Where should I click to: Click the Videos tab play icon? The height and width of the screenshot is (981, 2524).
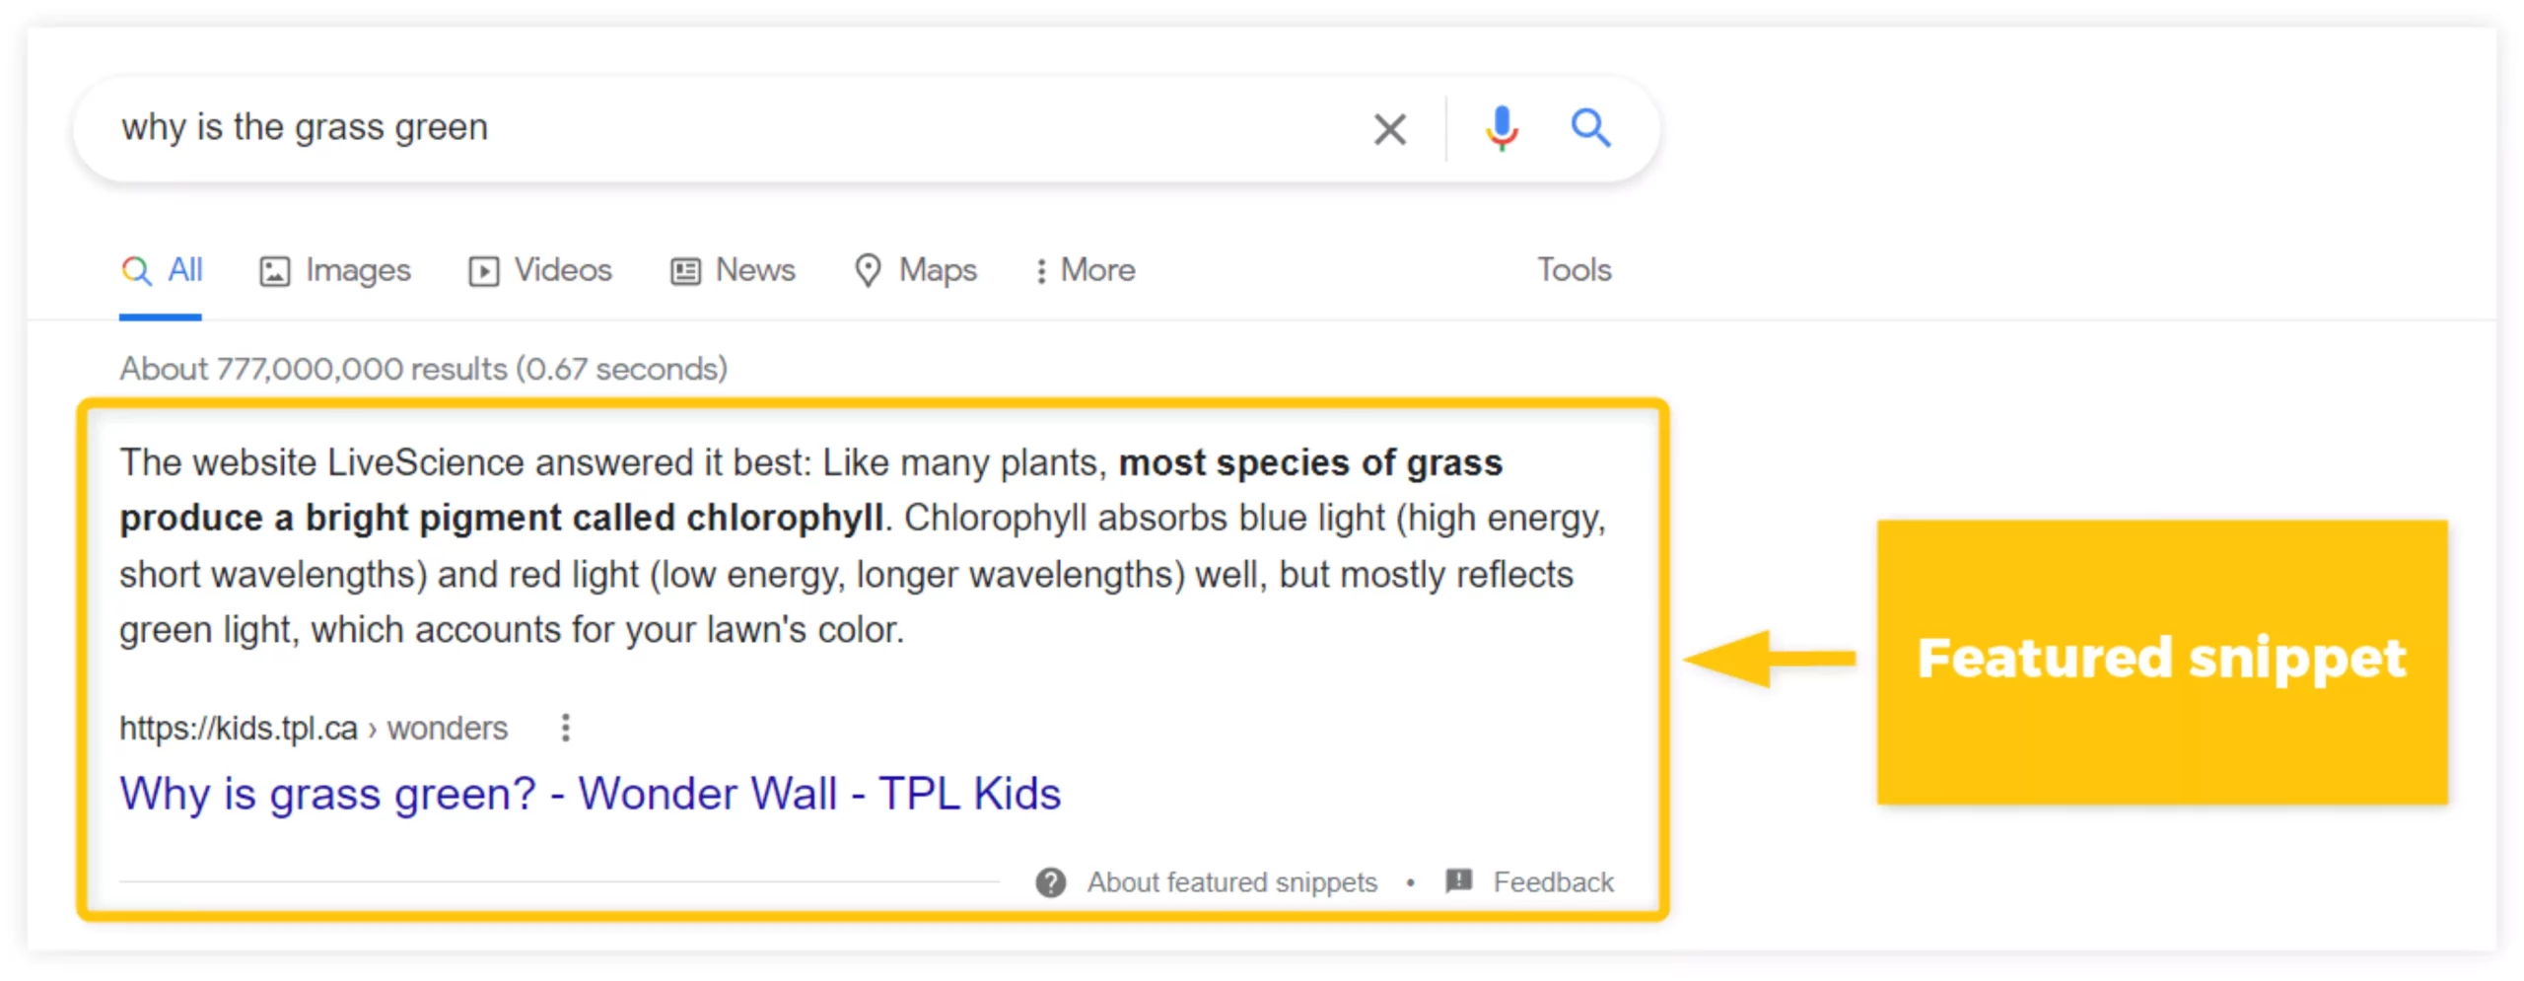coord(483,271)
